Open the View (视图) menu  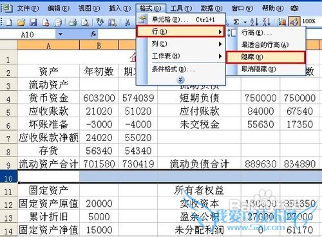(89, 8)
